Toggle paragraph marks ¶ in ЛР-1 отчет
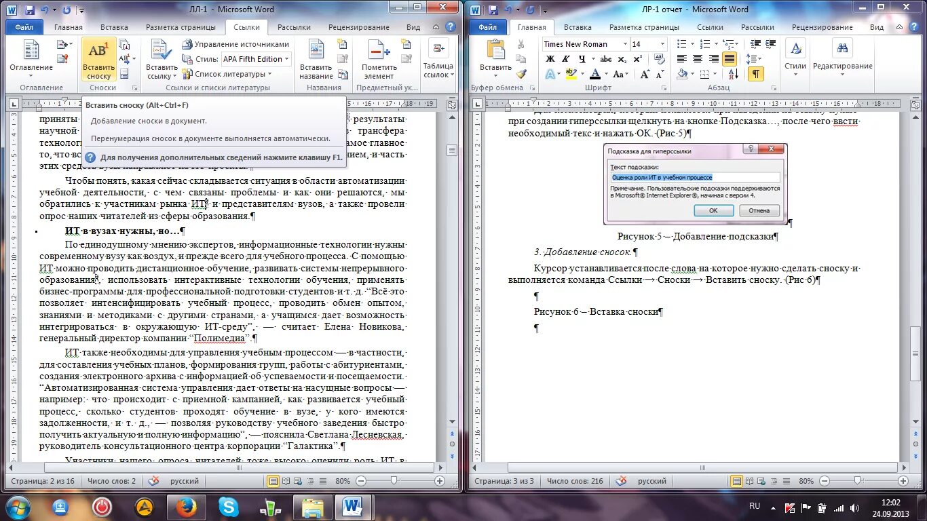This screenshot has width=927, height=521. [755, 74]
